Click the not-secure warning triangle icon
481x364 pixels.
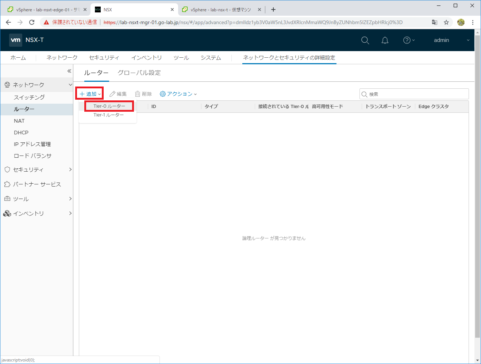(46, 22)
